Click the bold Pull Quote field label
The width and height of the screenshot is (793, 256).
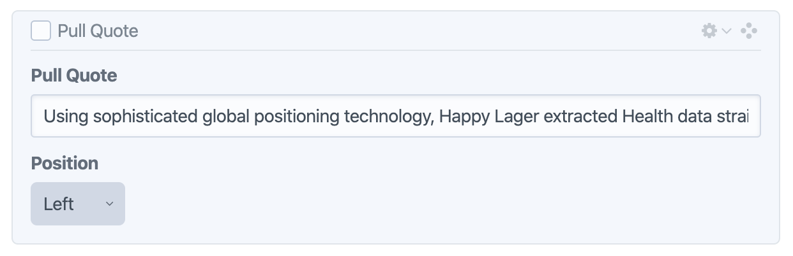[x=74, y=76]
